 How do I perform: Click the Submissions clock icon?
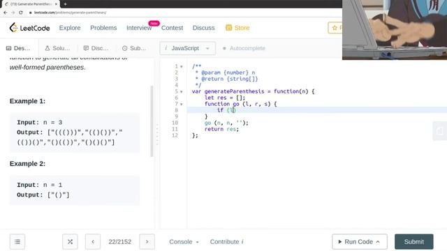coord(124,48)
